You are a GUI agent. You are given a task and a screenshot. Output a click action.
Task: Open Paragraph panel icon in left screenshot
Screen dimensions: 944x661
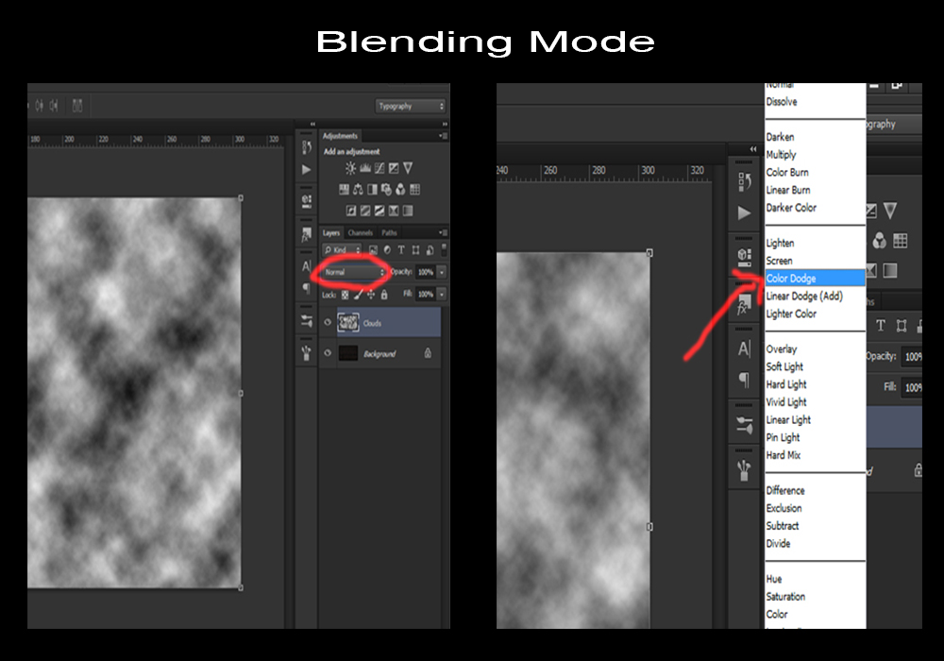(x=307, y=288)
